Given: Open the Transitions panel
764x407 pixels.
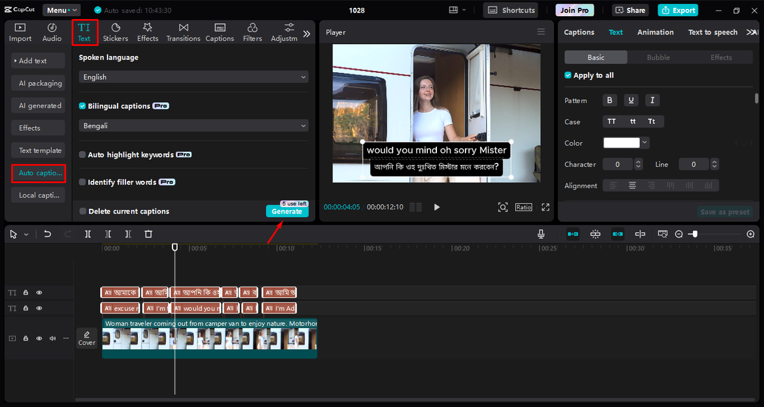Looking at the screenshot, I should [183, 32].
